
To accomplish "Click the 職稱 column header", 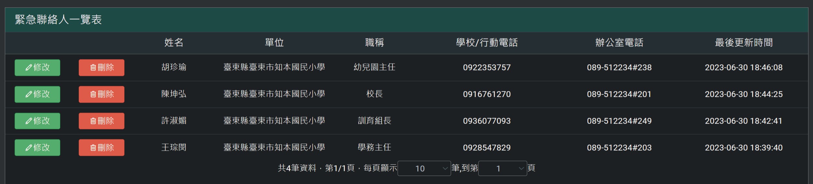I will pyautogui.click(x=374, y=43).
